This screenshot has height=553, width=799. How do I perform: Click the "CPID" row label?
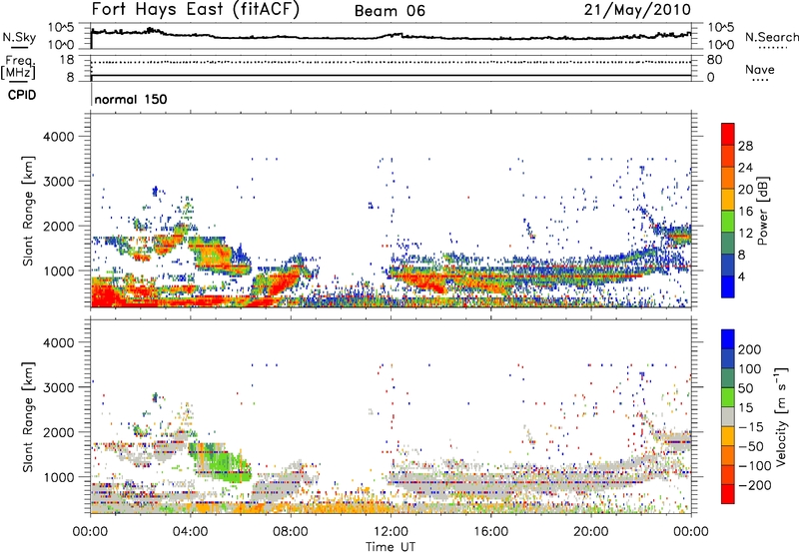(22, 95)
